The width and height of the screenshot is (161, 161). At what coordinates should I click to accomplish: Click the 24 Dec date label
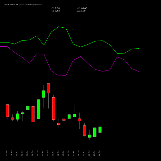click(99, 153)
